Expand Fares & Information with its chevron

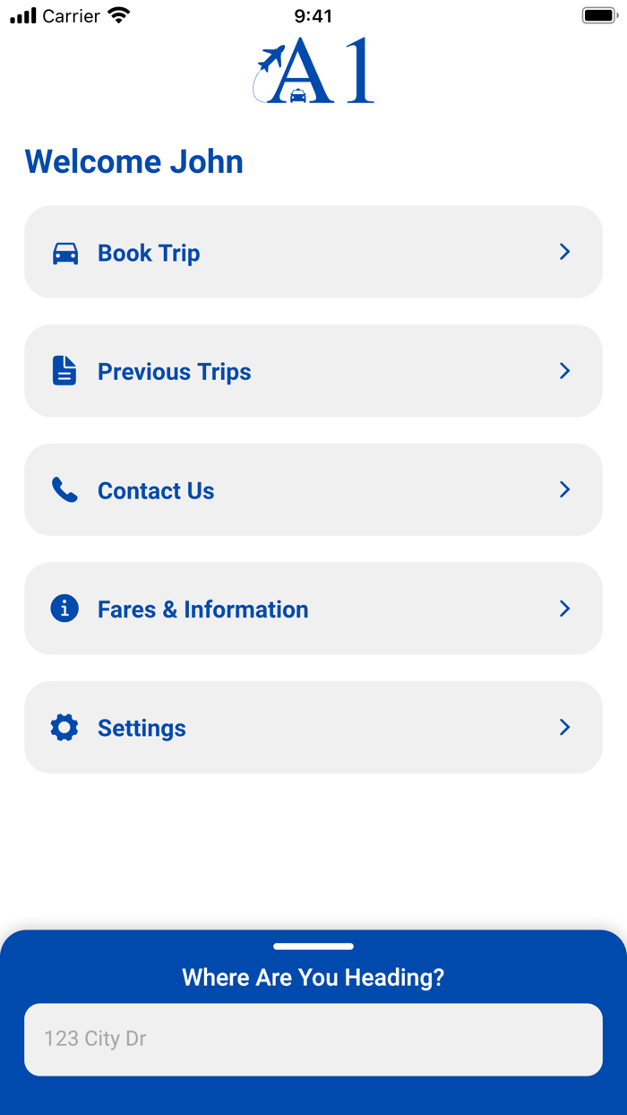(565, 609)
